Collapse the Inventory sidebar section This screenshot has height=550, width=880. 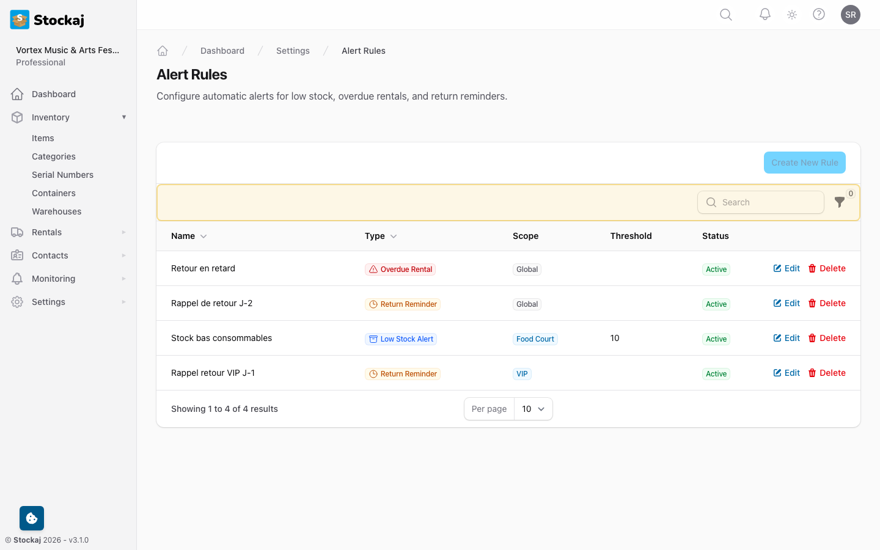124,117
